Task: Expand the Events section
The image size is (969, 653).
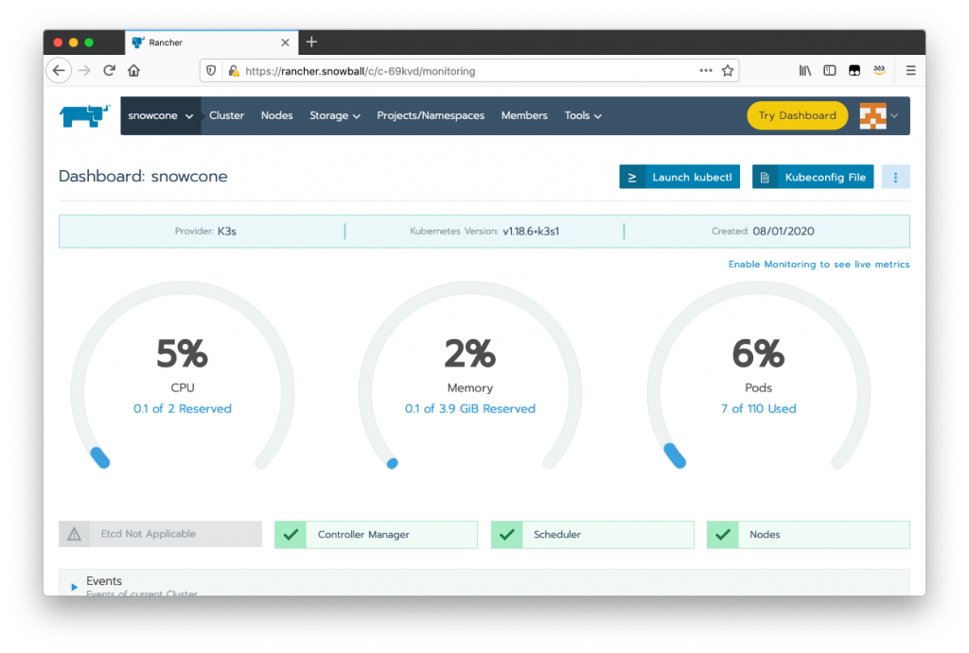Action: pyautogui.click(x=74, y=587)
